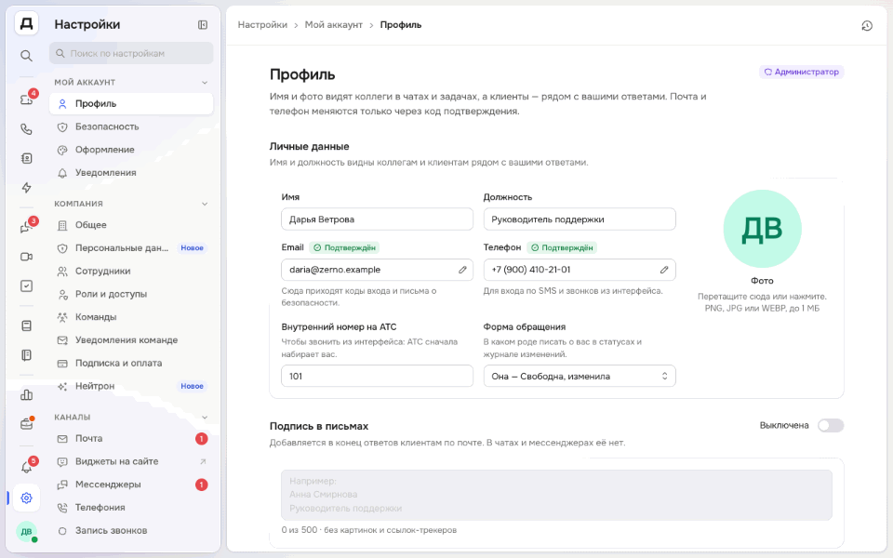
Task: Open the phone calls icon in left rail
Action: point(26,129)
